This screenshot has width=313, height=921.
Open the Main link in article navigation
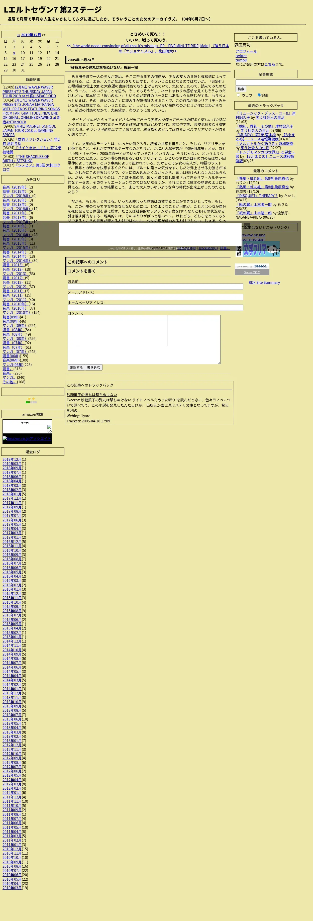coord(204,46)
